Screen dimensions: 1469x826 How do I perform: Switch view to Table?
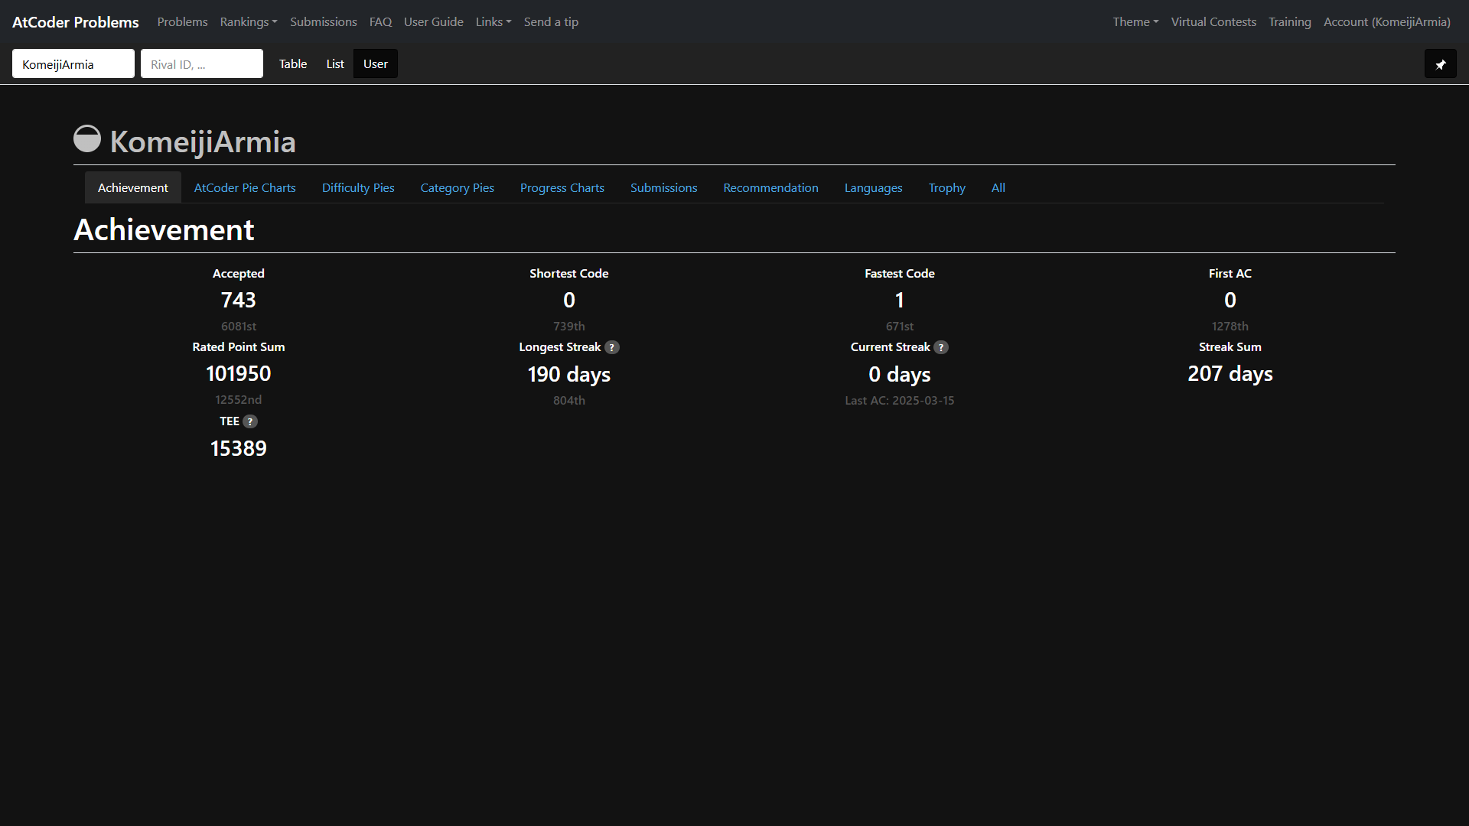pos(293,64)
